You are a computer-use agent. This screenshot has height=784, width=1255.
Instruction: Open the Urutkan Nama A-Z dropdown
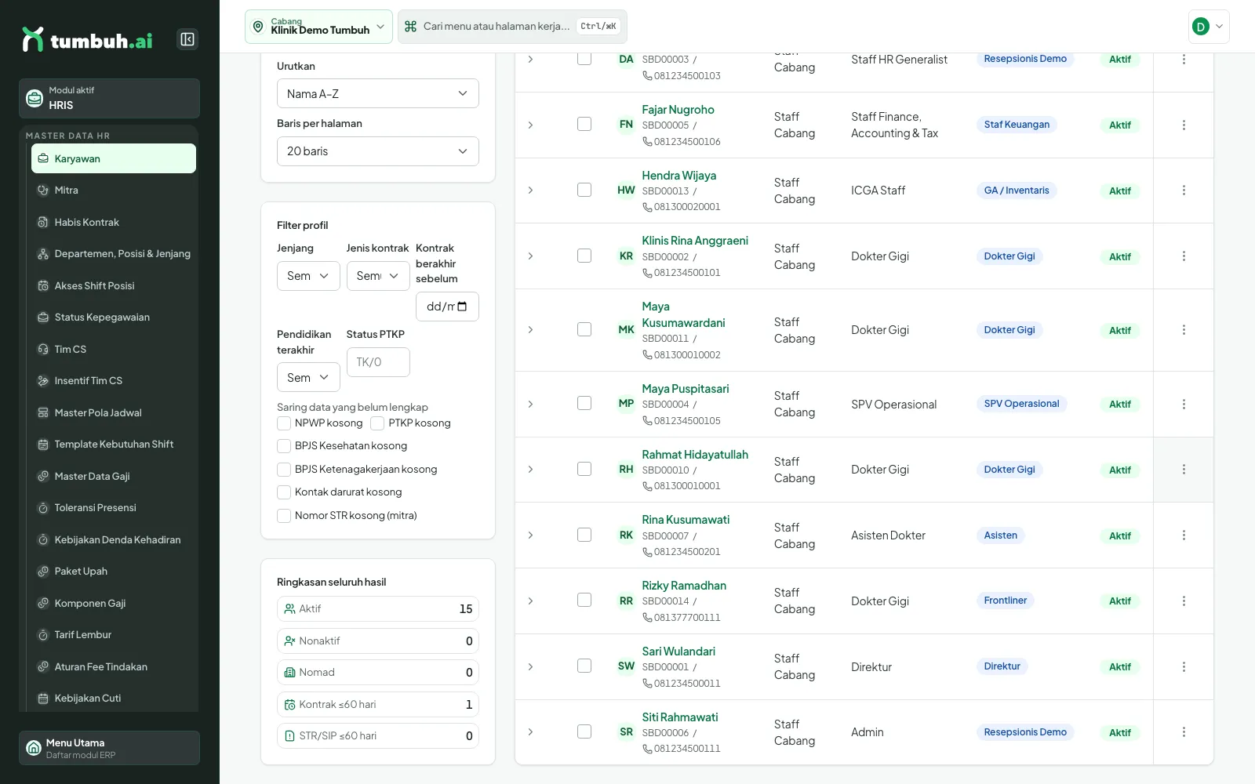[x=378, y=93]
